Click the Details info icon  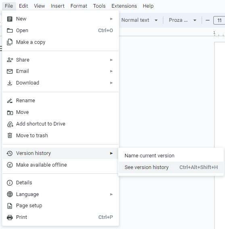pyautogui.click(x=10, y=183)
